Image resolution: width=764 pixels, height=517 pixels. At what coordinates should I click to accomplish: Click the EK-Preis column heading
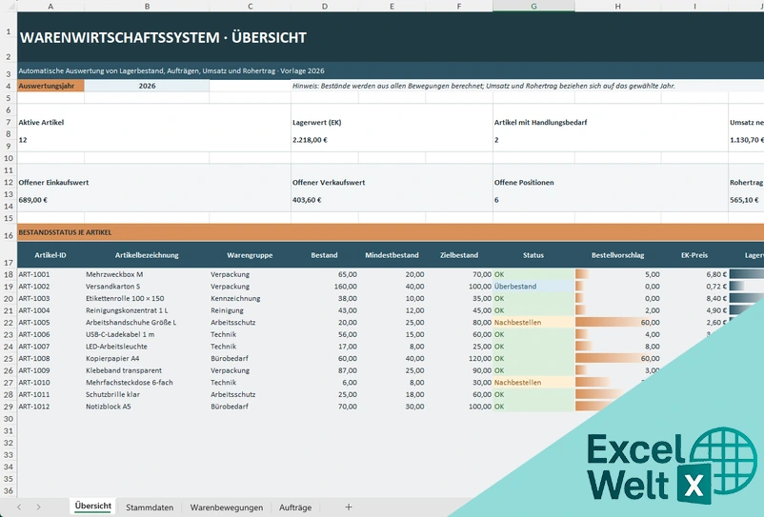pyautogui.click(x=694, y=255)
